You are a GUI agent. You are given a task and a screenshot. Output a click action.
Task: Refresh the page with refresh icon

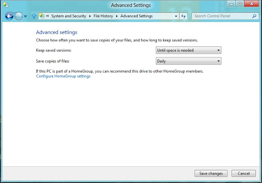pyautogui.click(x=183, y=16)
